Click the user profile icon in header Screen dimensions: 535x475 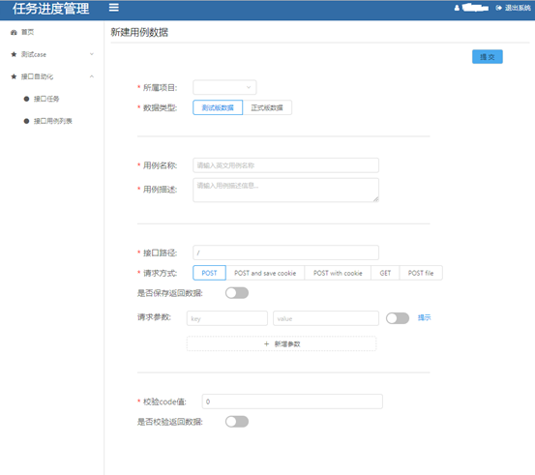pos(457,8)
